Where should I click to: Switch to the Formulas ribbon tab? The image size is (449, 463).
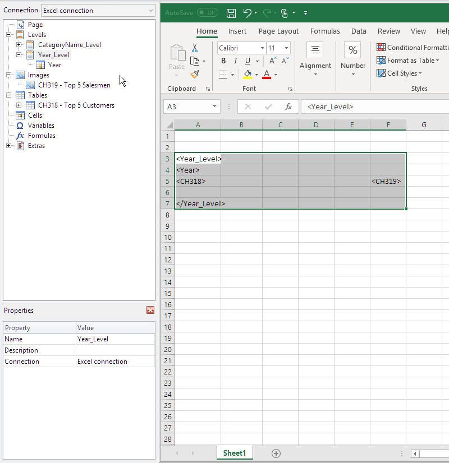tap(325, 31)
